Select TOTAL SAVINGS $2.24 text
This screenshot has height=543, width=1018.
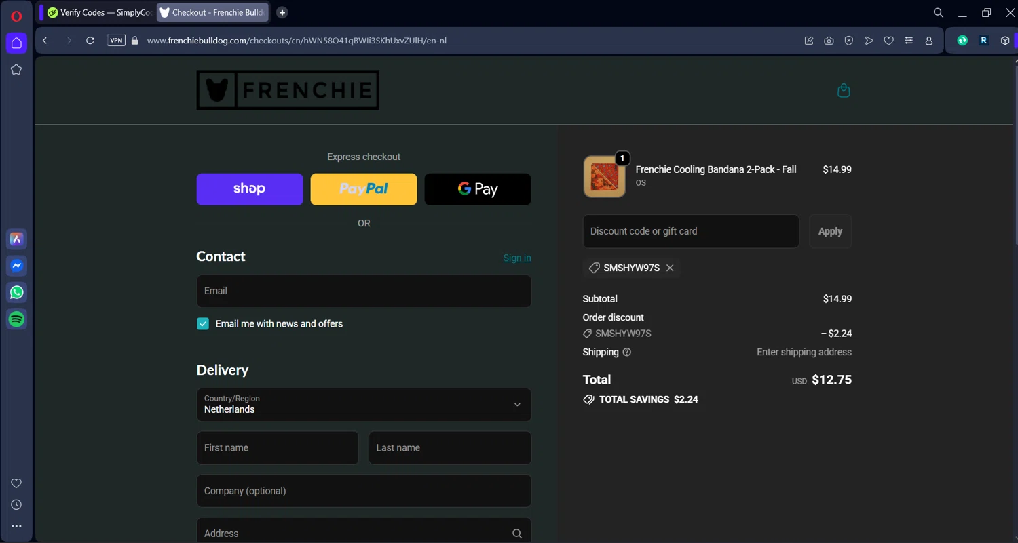pyautogui.click(x=648, y=399)
